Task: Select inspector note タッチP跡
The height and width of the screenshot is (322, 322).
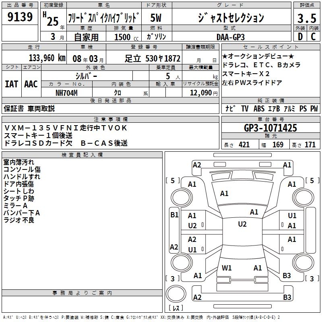Action: point(19,198)
